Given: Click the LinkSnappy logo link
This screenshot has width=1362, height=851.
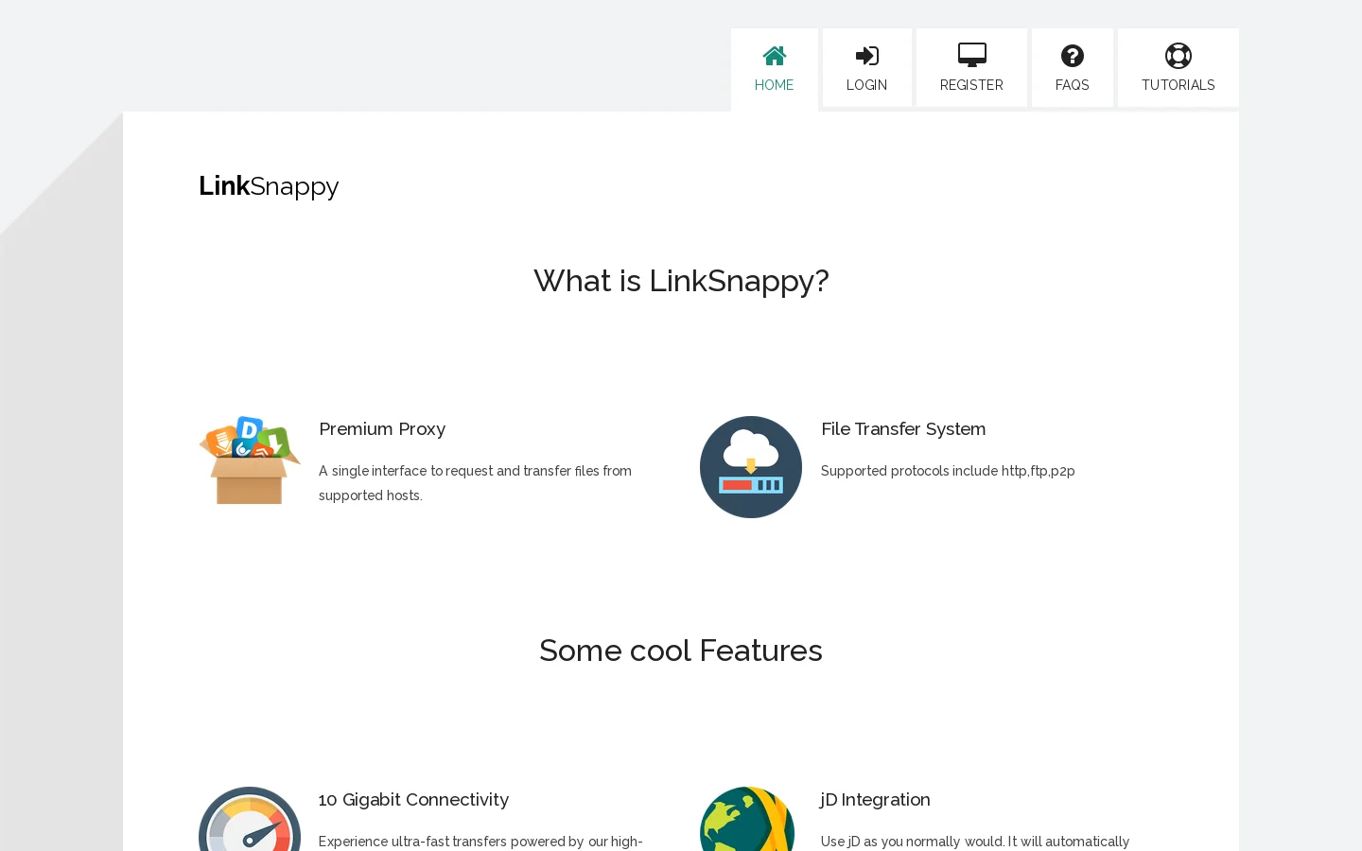Looking at the screenshot, I should tap(269, 186).
